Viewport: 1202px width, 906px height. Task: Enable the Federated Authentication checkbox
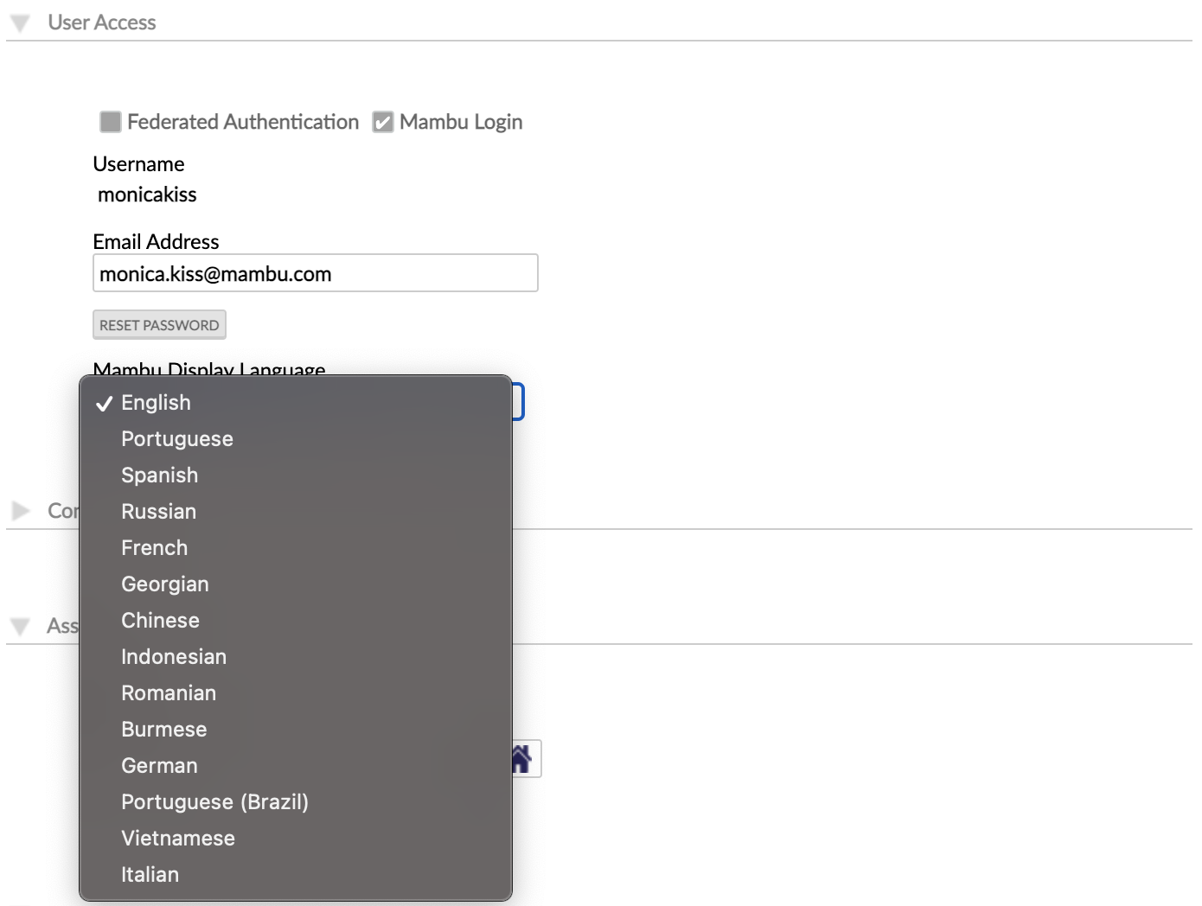110,122
